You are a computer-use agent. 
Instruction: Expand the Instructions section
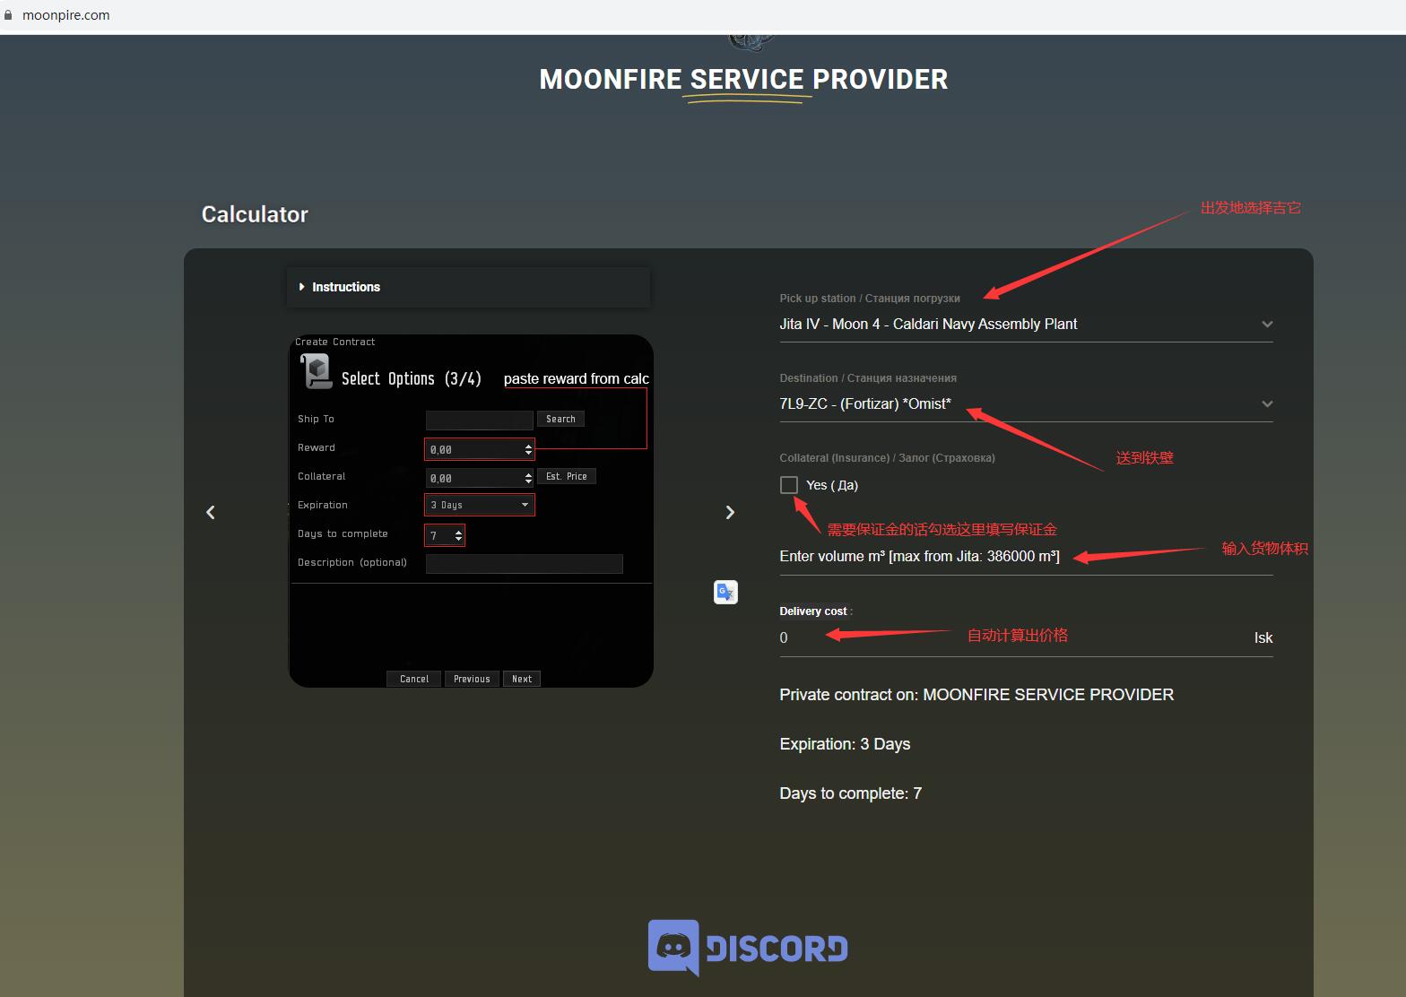(468, 287)
